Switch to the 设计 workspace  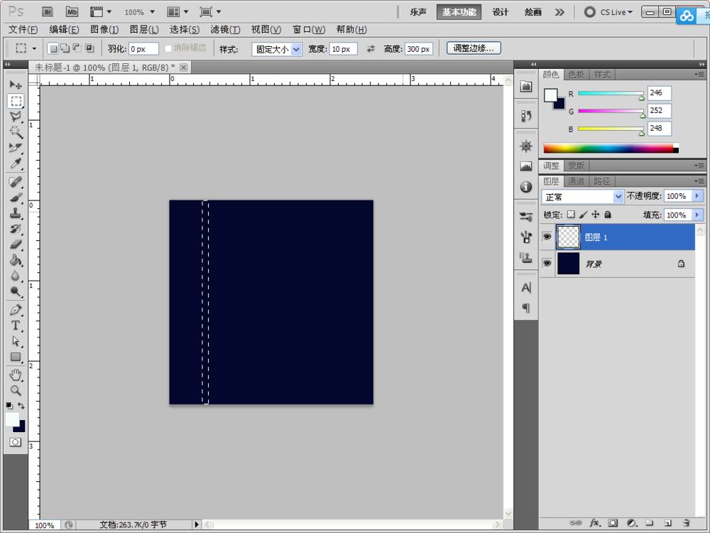pos(501,12)
